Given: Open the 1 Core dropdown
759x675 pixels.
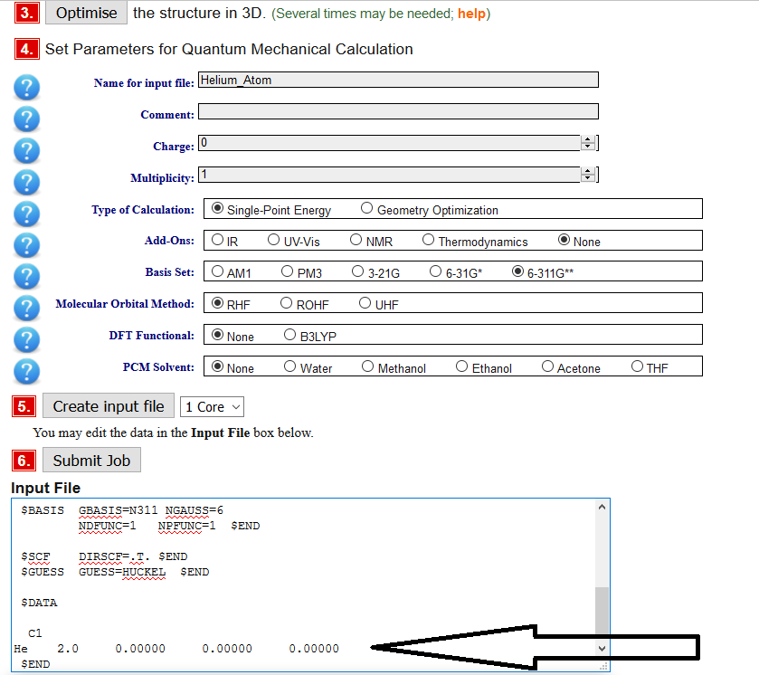Looking at the screenshot, I should 212,407.
